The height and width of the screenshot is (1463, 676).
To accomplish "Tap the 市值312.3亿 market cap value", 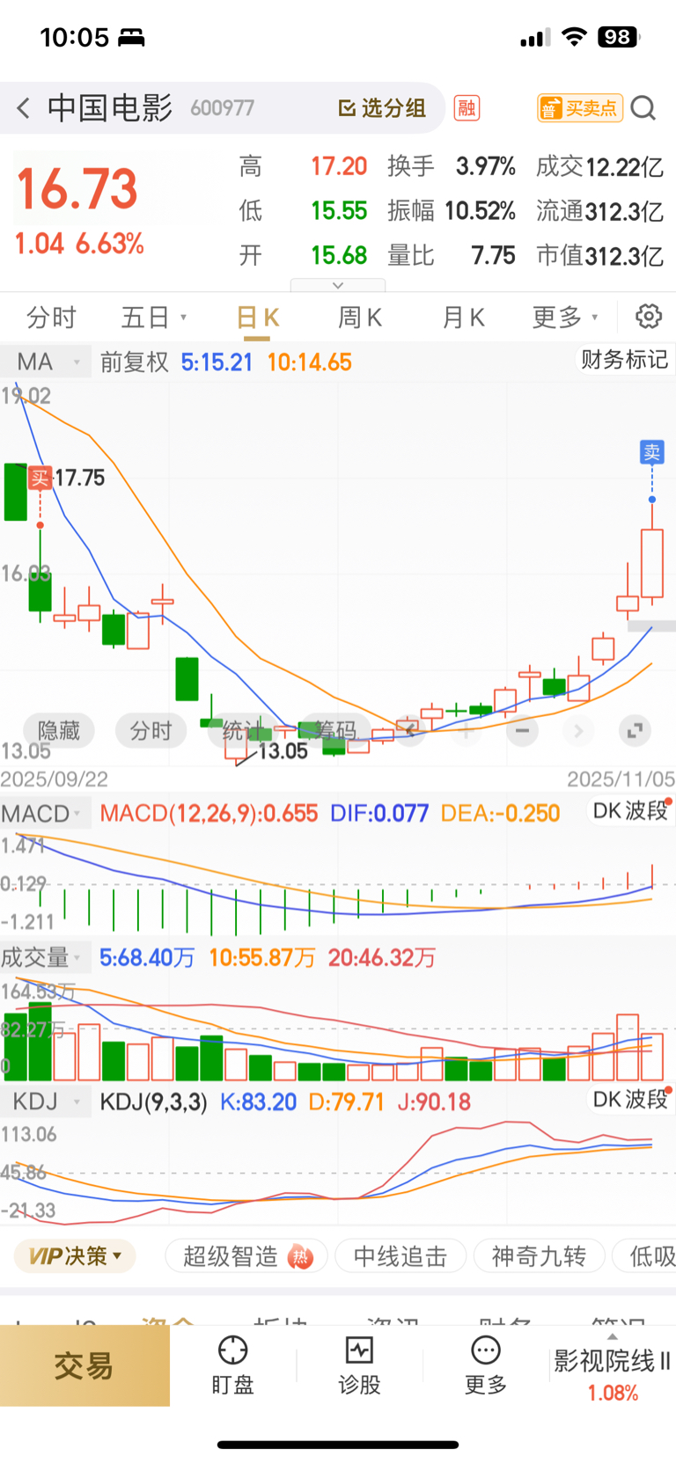I will (x=599, y=255).
